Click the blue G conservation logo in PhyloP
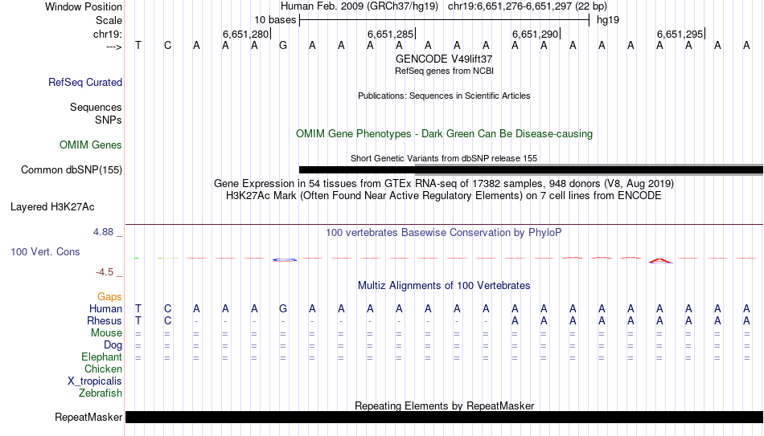This screenshot has width=764, height=436. (285, 260)
